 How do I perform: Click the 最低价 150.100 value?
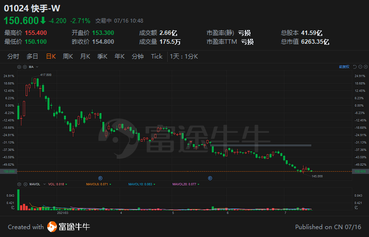tap(36, 42)
